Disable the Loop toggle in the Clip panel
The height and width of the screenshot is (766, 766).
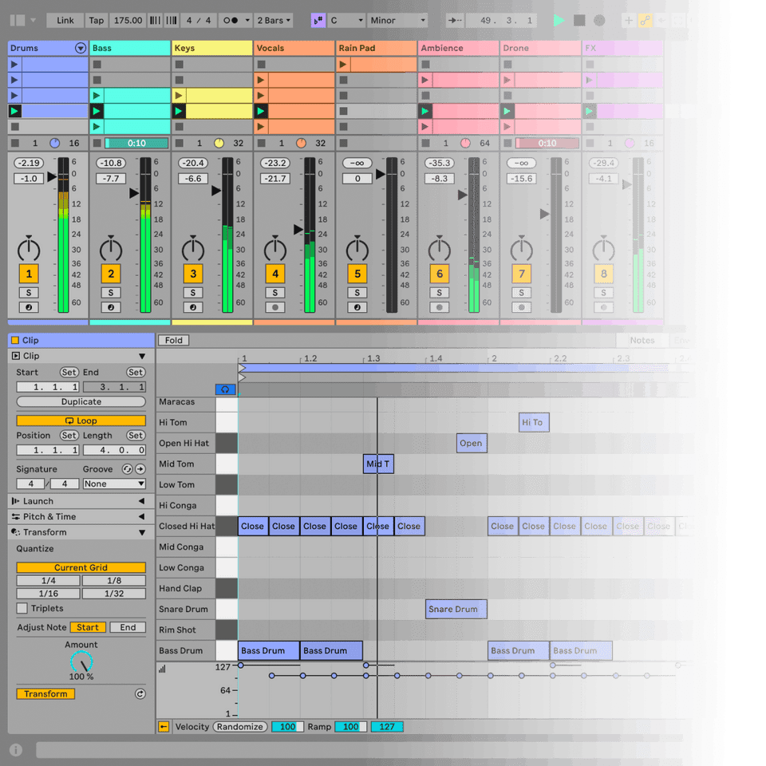click(x=80, y=420)
